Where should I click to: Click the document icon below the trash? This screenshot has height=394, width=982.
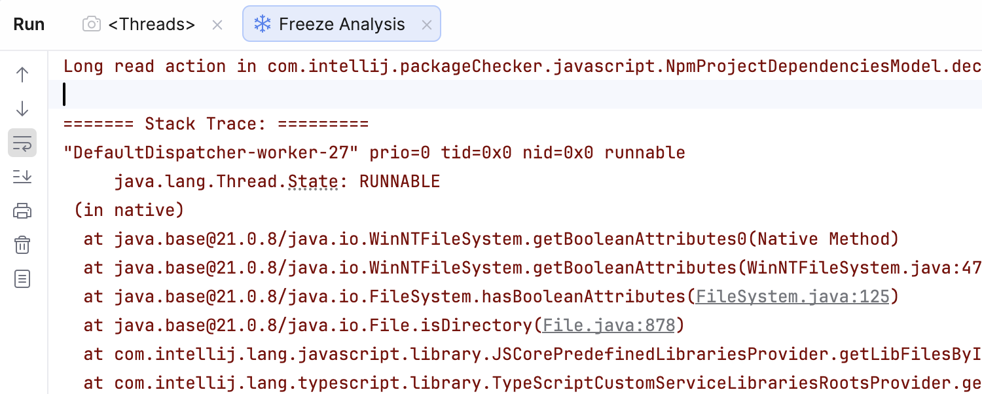pos(22,279)
